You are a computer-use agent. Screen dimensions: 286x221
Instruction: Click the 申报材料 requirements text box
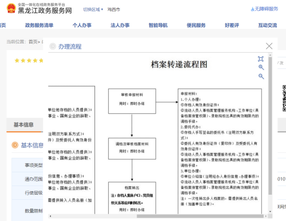pyautogui.click(x=220, y=151)
